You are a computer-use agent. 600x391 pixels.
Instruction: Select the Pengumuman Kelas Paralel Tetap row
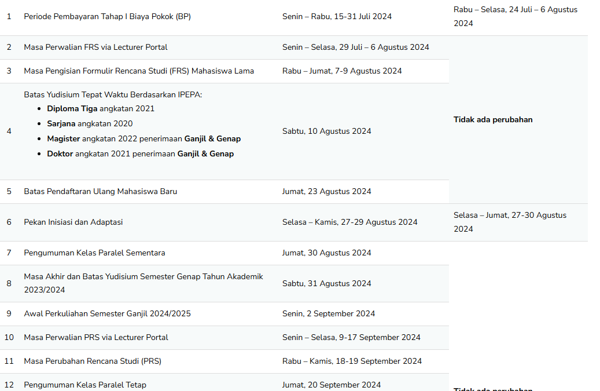coord(85,385)
